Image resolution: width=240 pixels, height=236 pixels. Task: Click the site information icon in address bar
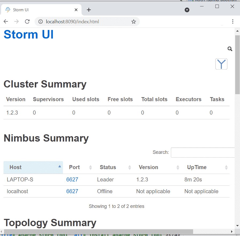point(40,22)
